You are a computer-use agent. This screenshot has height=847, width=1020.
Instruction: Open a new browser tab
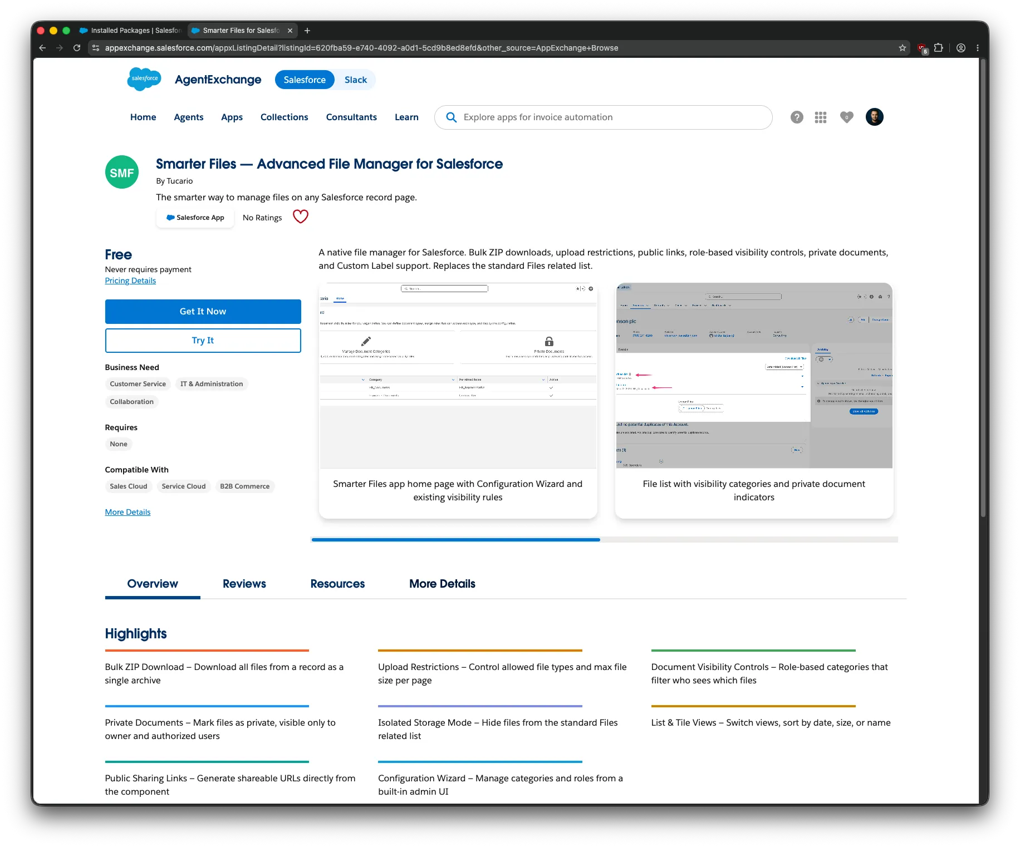307,31
